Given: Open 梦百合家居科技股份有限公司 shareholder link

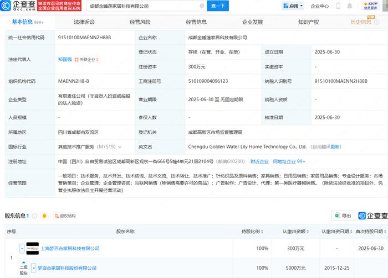Looking at the screenshot, I should click(x=67, y=268).
